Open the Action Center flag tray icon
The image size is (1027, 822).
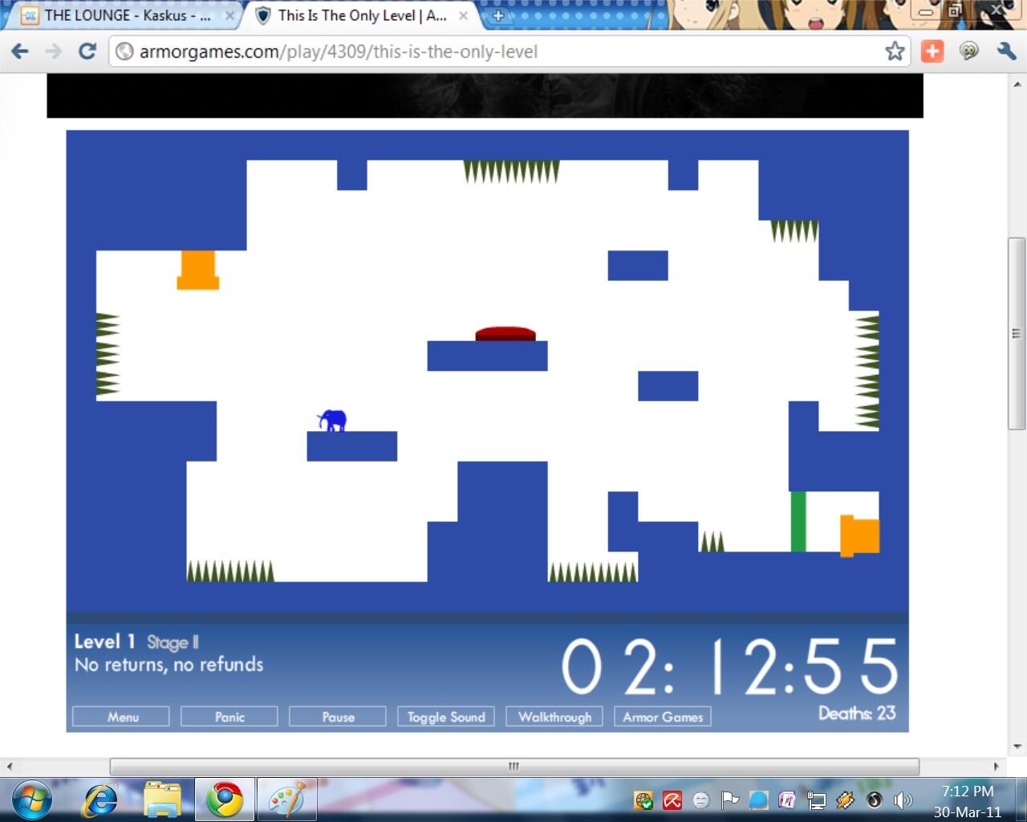pyautogui.click(x=729, y=800)
